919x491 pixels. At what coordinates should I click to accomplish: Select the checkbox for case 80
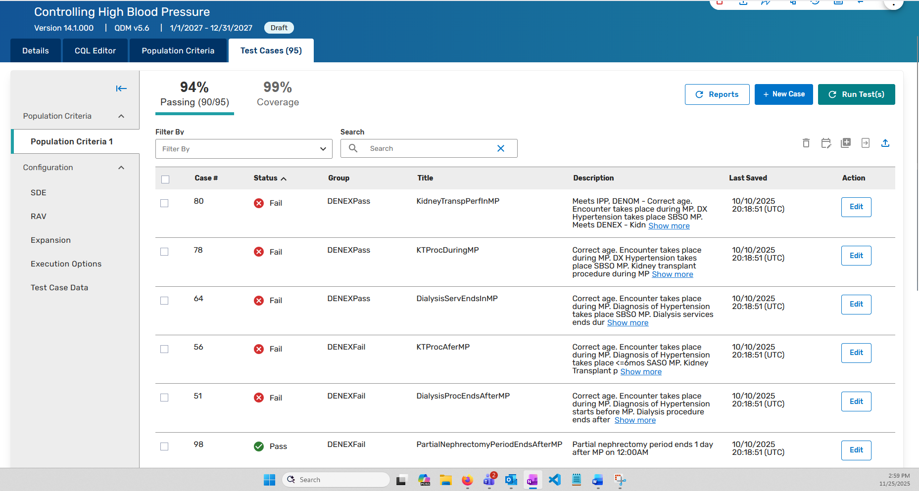click(164, 203)
